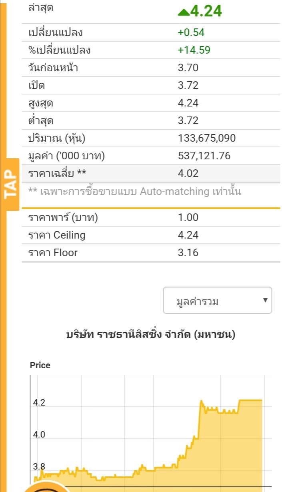Screen dimensions: 288x492
Task: Click the 4.2 level on chart axis
Action: click(x=39, y=403)
